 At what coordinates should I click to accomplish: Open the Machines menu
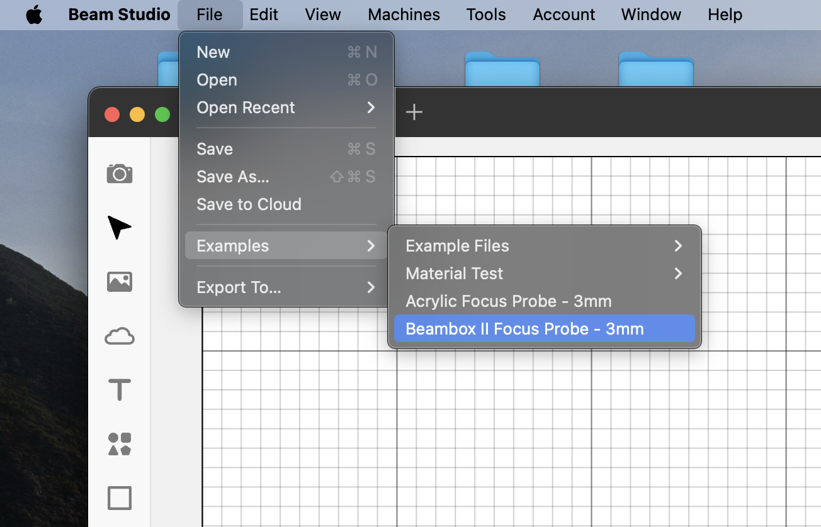tap(404, 14)
